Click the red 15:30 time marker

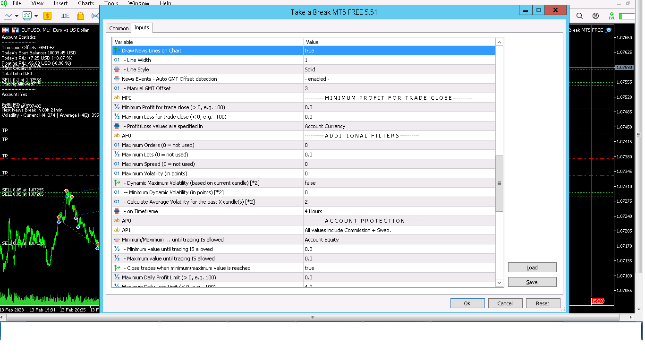(x=597, y=301)
